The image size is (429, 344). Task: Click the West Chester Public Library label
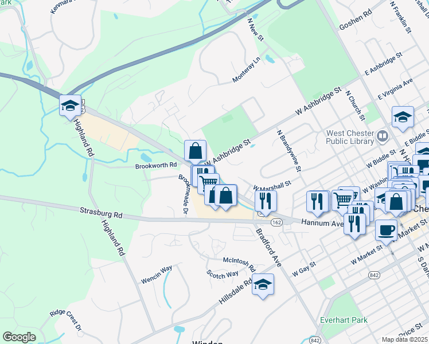coord(350,137)
